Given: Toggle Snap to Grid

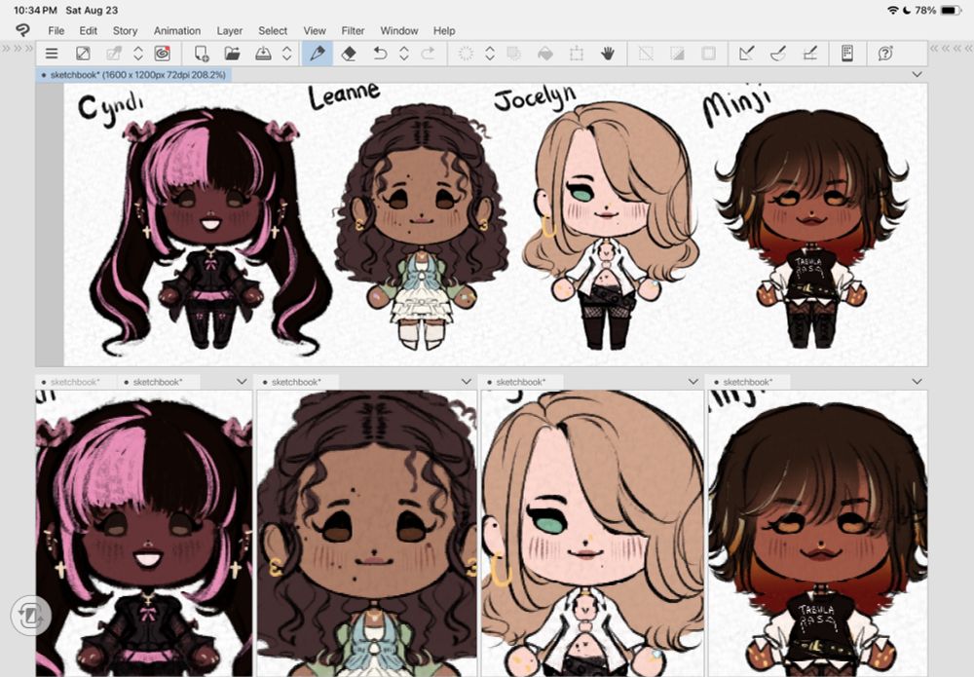Looking at the screenshot, I should click(809, 54).
